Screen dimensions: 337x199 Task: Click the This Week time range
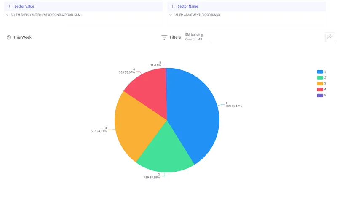pyautogui.click(x=22, y=37)
